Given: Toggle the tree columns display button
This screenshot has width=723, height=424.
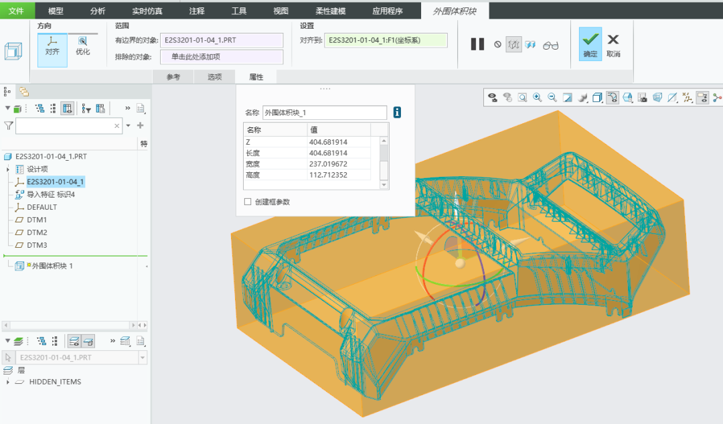Looking at the screenshot, I should [x=68, y=109].
